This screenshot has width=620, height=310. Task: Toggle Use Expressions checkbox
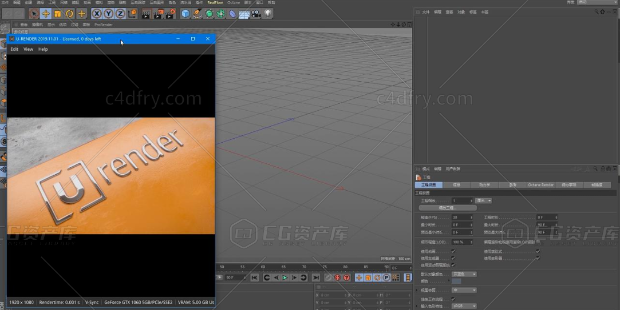(538, 251)
